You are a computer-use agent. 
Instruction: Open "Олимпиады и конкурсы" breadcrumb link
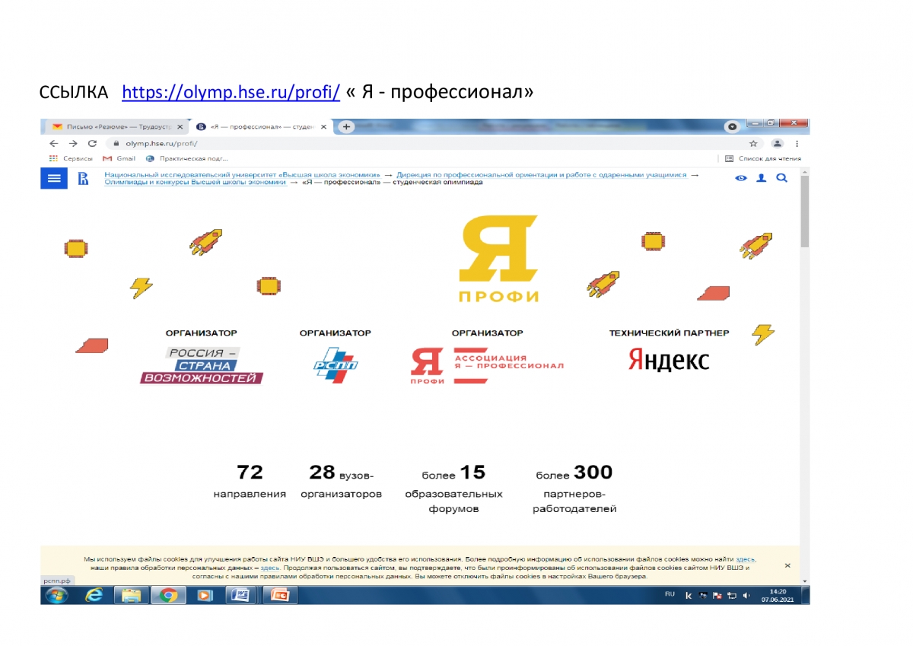click(196, 183)
